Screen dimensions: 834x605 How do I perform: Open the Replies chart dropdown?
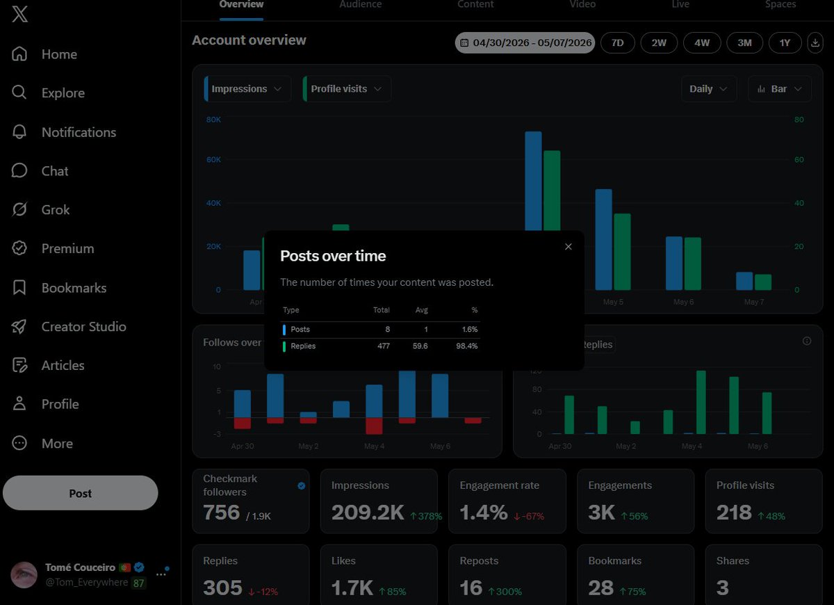[x=599, y=344]
